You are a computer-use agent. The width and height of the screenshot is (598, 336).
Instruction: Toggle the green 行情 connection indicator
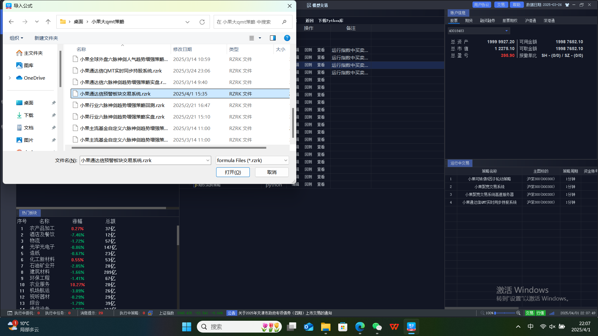point(540,313)
